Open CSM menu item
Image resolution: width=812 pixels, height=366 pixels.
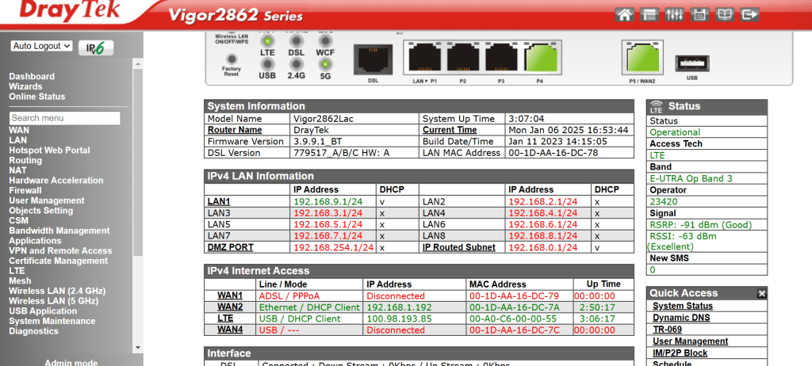pos(19,220)
